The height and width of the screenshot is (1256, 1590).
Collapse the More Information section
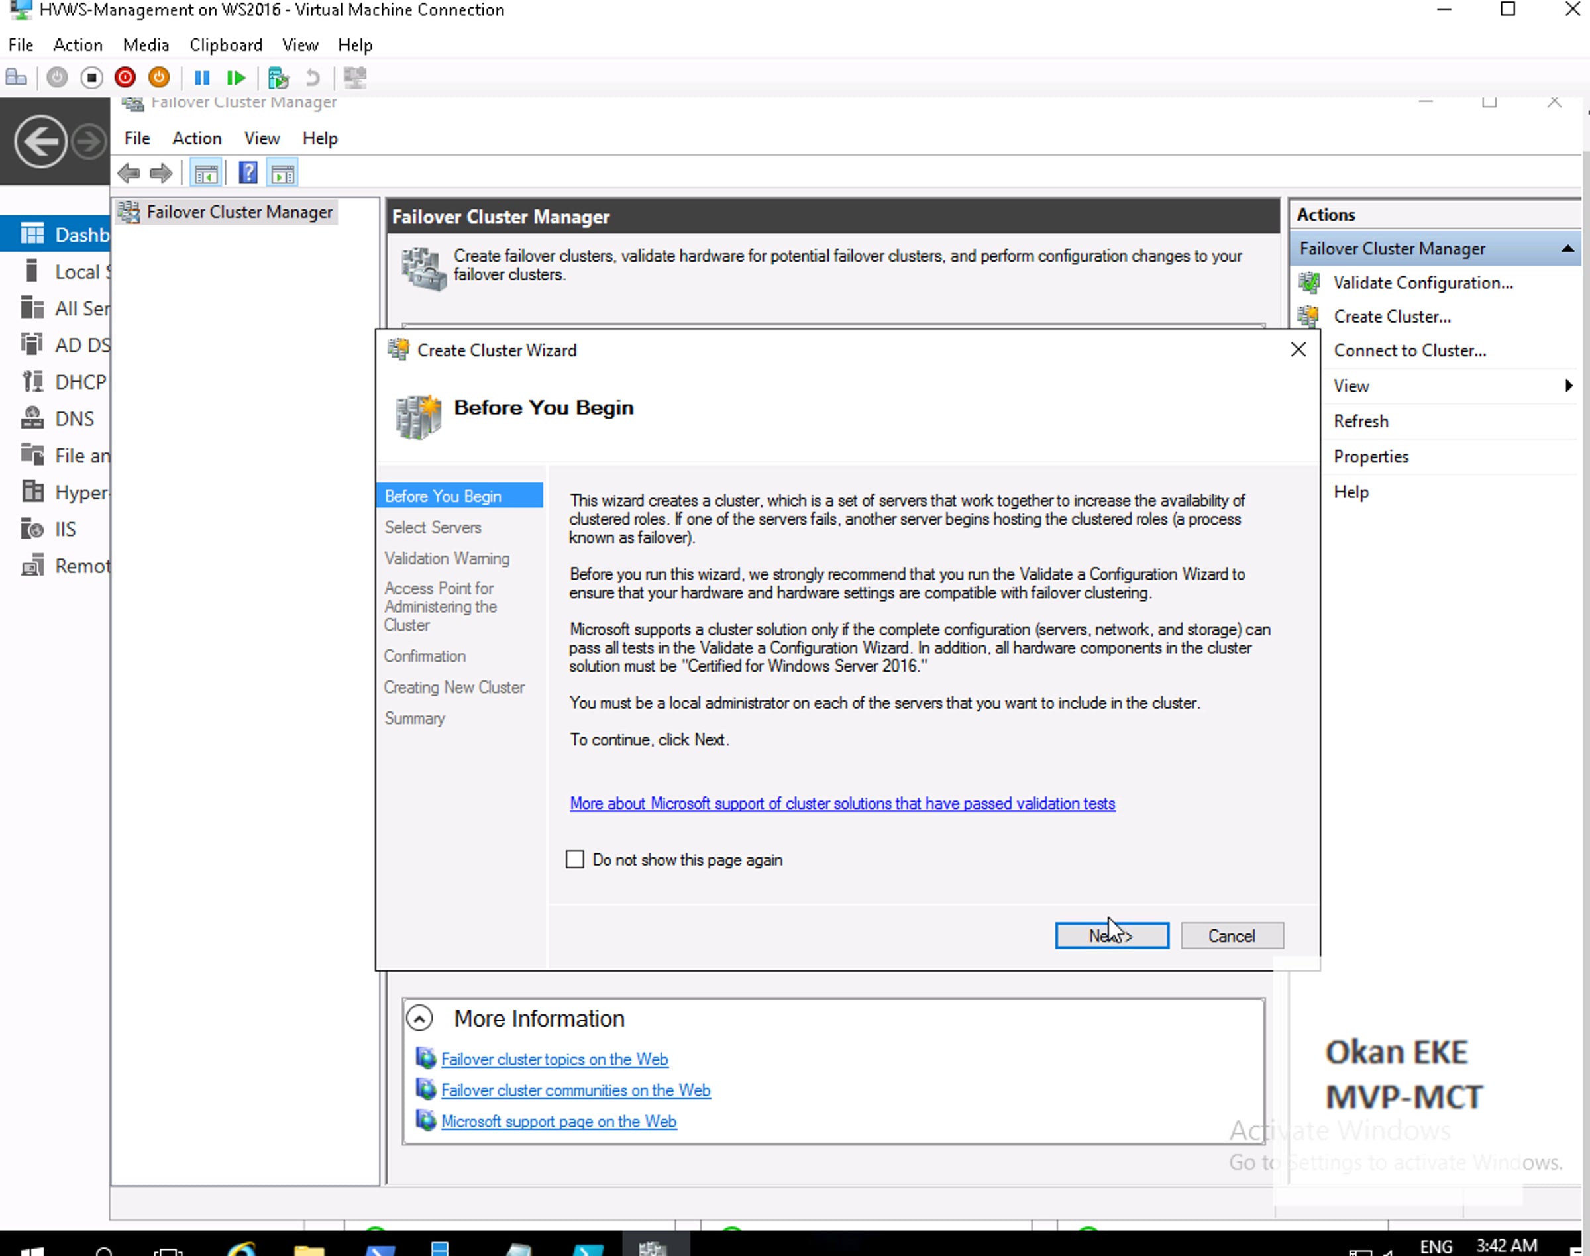419,1018
